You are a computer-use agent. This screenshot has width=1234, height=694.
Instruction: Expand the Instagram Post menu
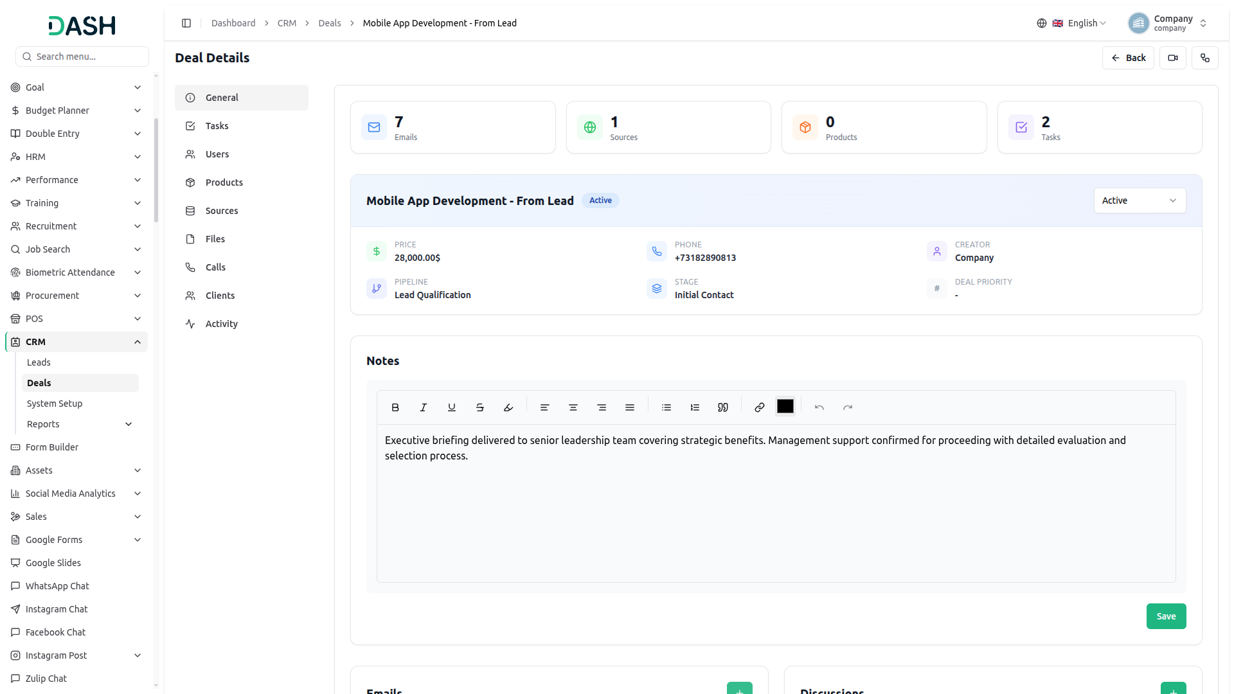click(76, 655)
